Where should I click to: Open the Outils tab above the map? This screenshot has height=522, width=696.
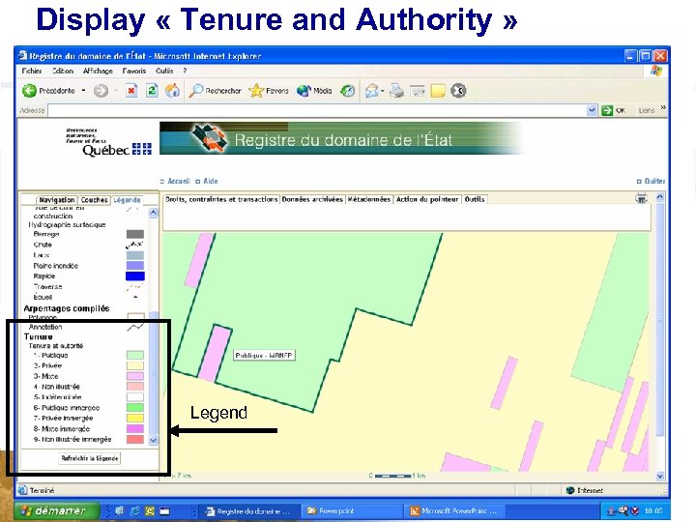[475, 199]
